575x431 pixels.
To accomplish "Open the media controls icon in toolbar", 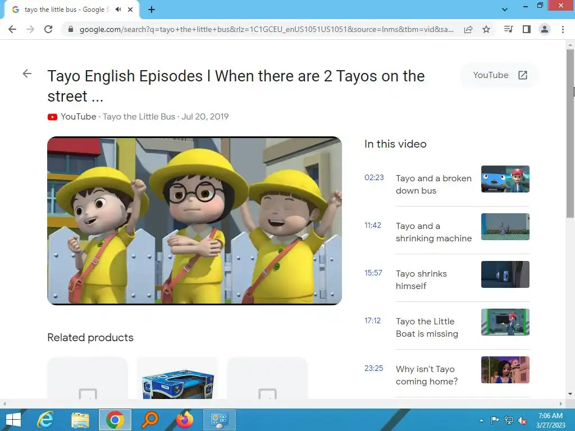I will click(x=508, y=29).
